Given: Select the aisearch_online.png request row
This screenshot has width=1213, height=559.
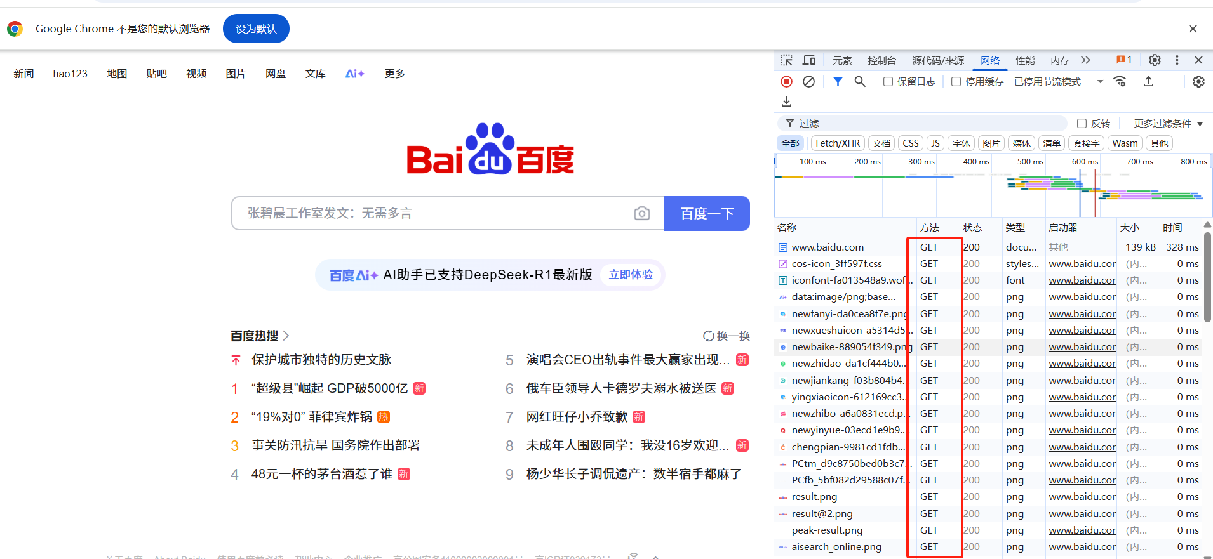Looking at the screenshot, I should (988, 546).
